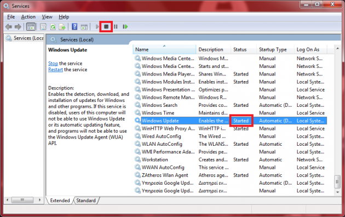Screen dimensions: 345x217
Task: Click the Services (Local) pane header
Action: tap(77, 40)
